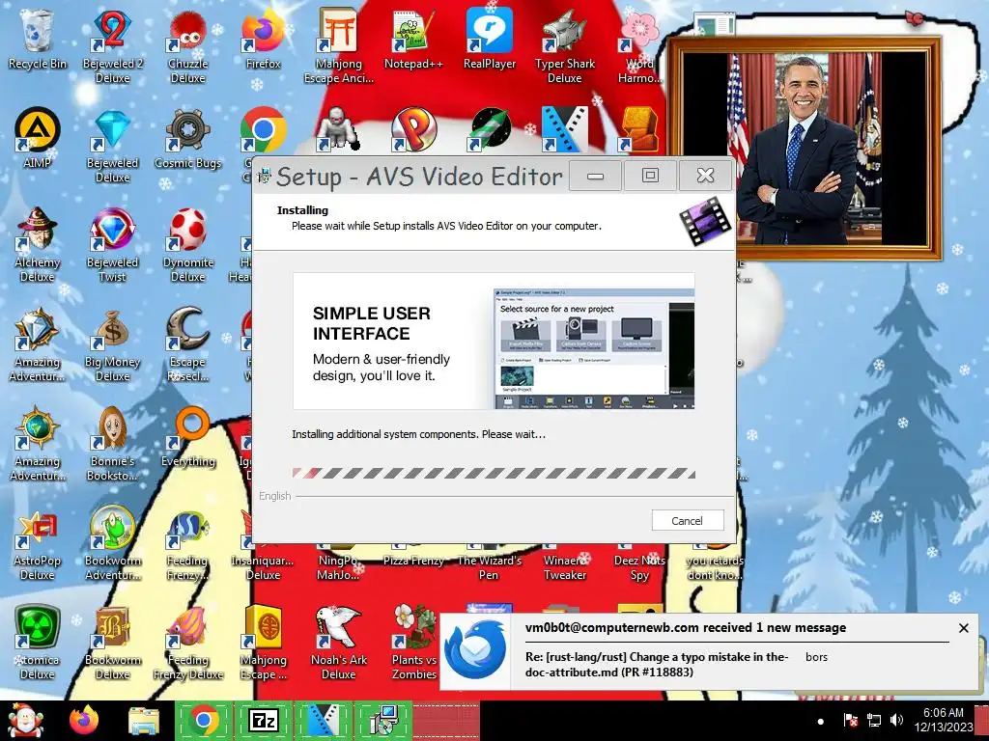The height and width of the screenshot is (741, 989).
Task: Open Cosmic Bugs desktop shortcut
Action: (188, 137)
